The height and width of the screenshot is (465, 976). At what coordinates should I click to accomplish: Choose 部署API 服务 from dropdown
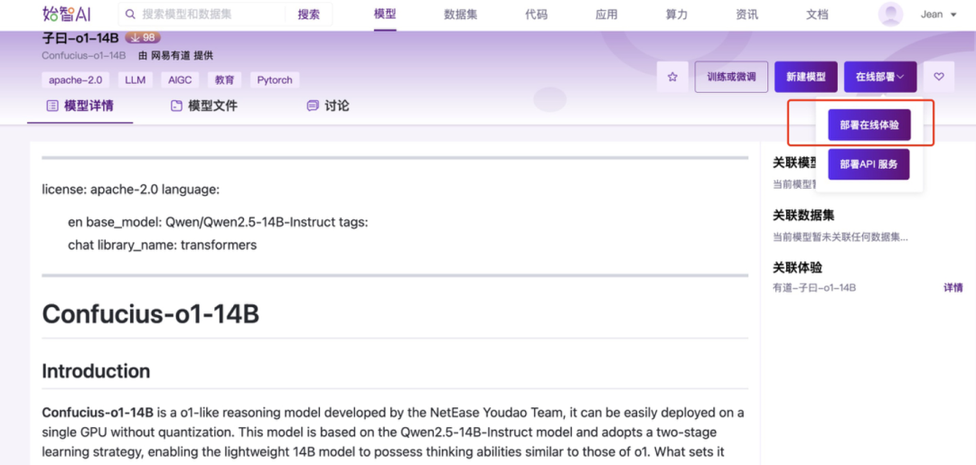(869, 164)
